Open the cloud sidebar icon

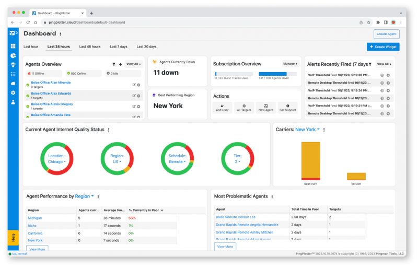tap(13, 84)
